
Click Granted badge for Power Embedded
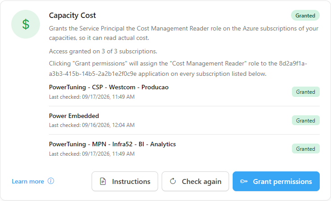tap(306, 120)
